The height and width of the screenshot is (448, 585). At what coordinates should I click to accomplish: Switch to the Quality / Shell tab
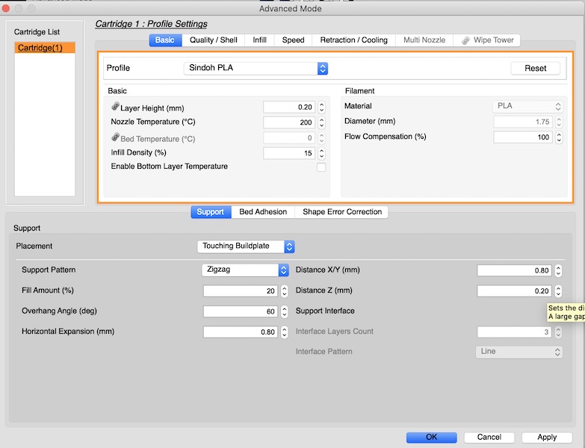click(x=214, y=40)
